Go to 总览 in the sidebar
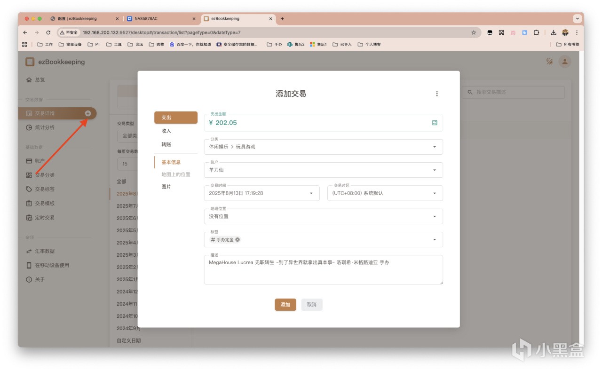This screenshot has height=371, width=602. [x=36, y=80]
